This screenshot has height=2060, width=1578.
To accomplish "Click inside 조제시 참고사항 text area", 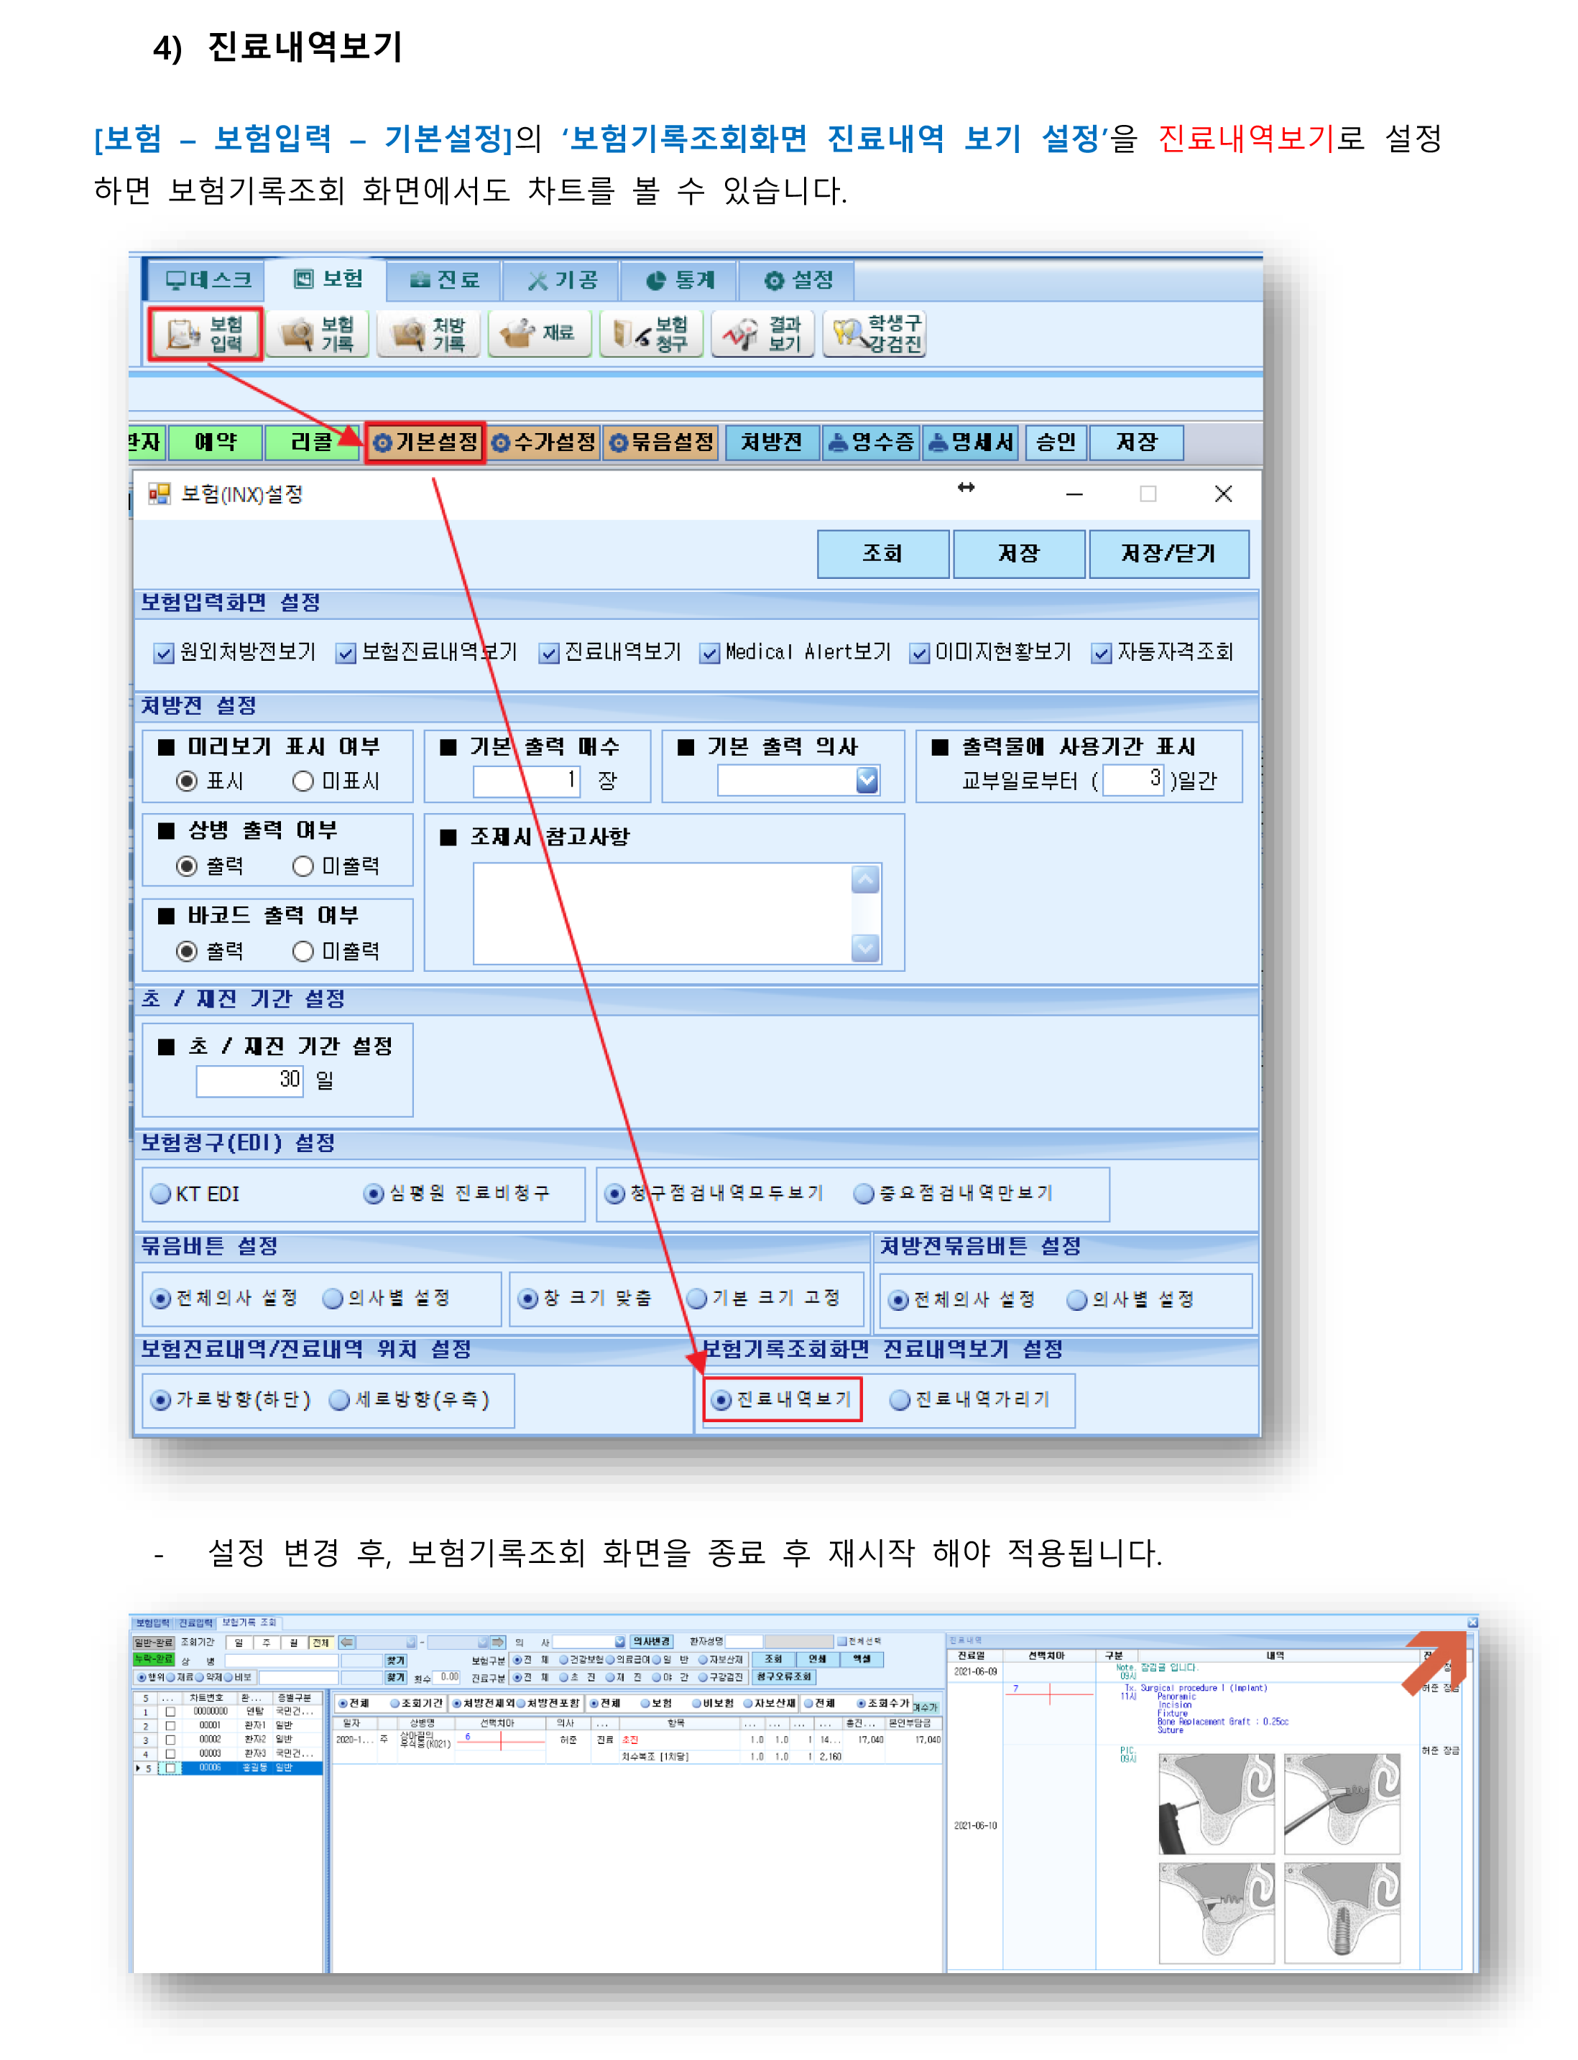I will tap(663, 914).
